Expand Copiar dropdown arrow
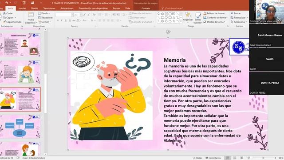Viewport: 284px width, 160px height. point(15,18)
